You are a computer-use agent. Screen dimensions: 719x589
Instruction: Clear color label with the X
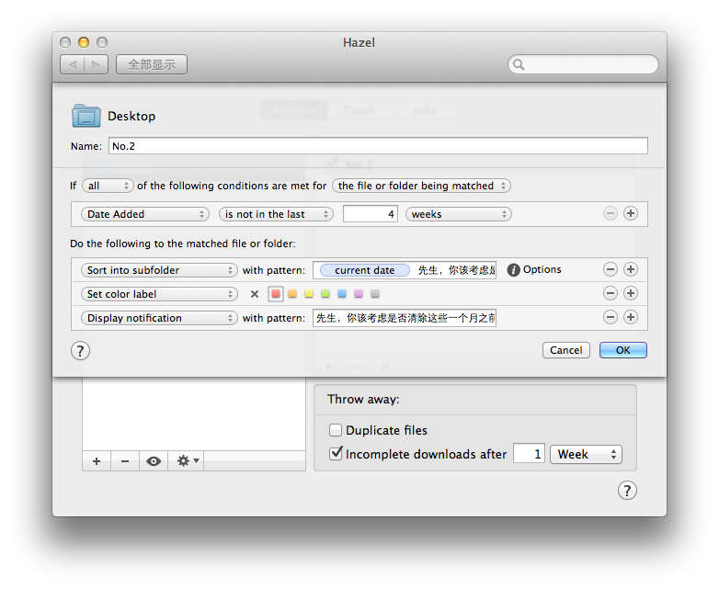[255, 294]
